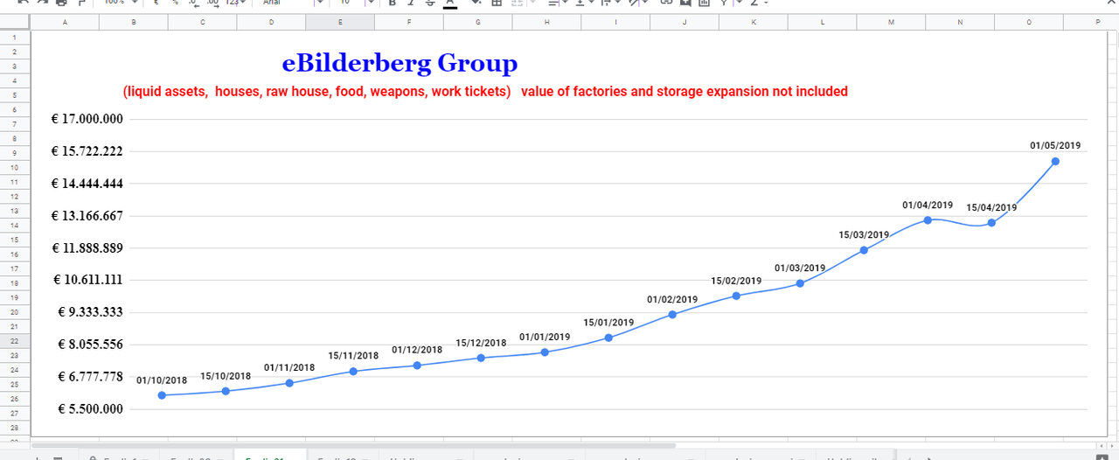Select row 10 header

(15, 167)
